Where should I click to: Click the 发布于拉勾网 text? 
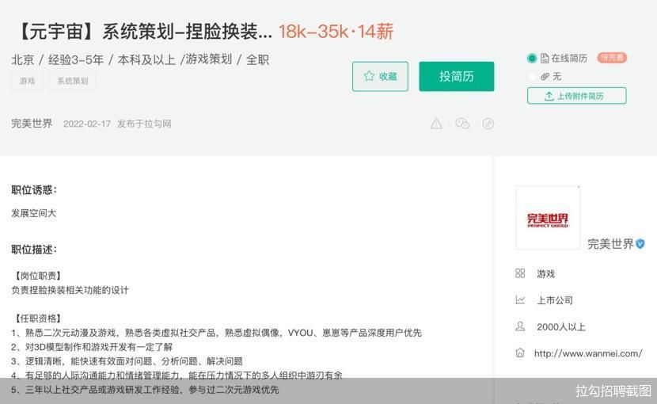(144, 124)
